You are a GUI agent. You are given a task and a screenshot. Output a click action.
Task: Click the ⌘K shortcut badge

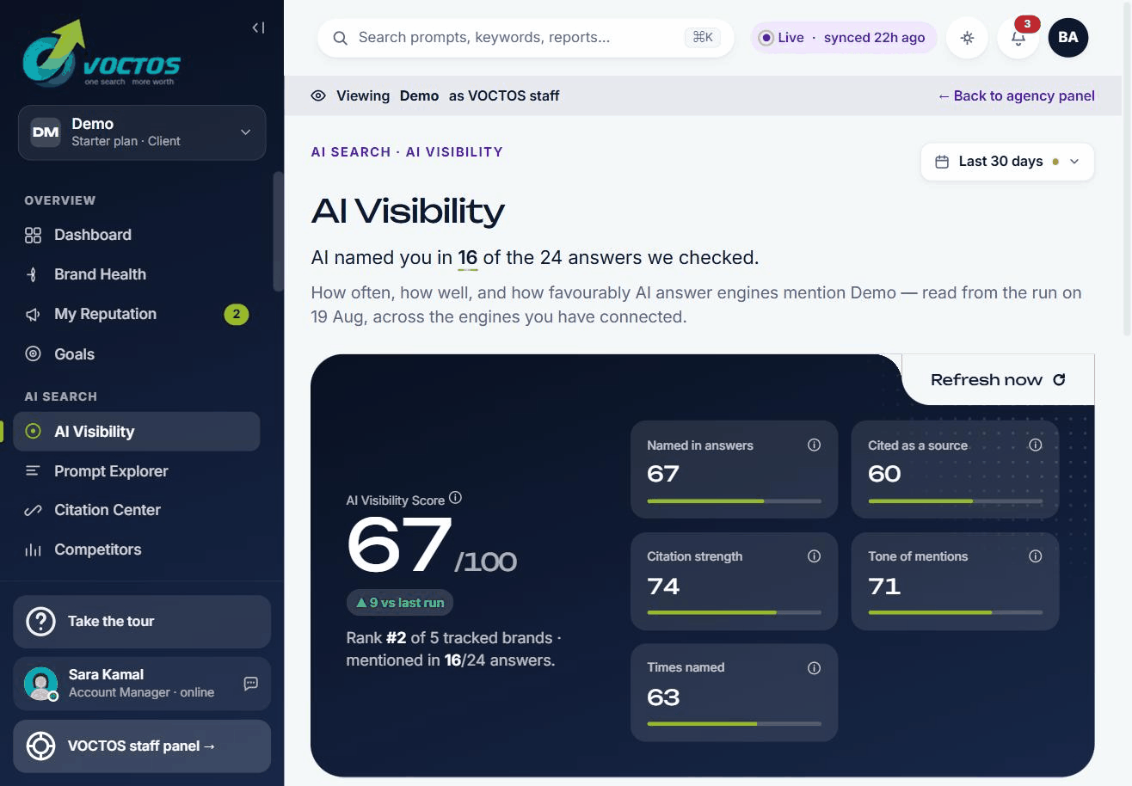[x=703, y=37]
